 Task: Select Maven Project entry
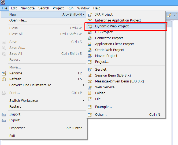pos(126,56)
